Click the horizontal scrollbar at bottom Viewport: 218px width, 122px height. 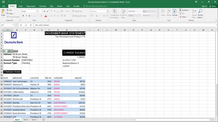[x=172, y=120]
